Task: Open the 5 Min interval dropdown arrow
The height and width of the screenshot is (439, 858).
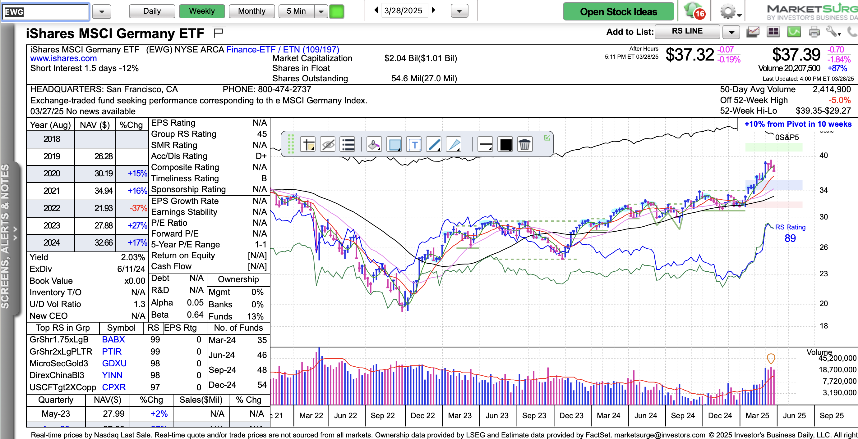Action: (x=321, y=11)
